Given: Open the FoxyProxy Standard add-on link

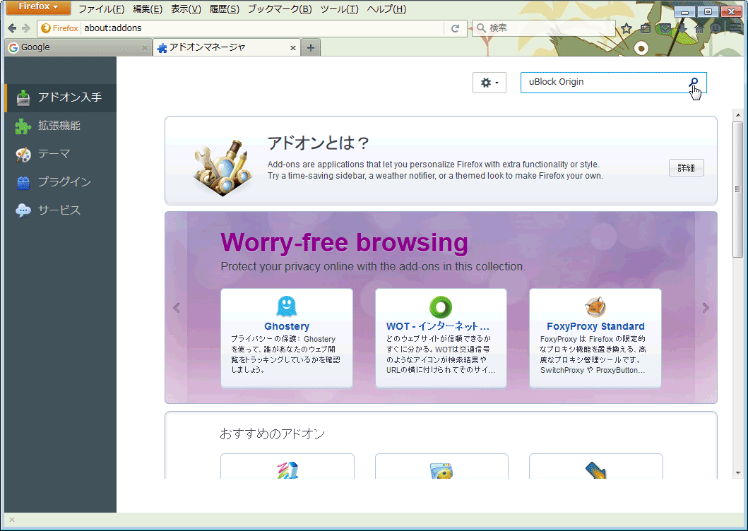Looking at the screenshot, I should 595,326.
